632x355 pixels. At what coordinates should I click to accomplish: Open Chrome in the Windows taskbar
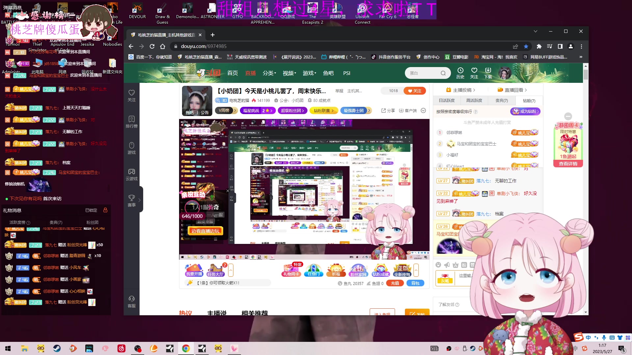[x=186, y=348]
